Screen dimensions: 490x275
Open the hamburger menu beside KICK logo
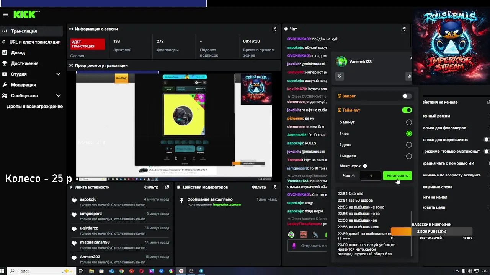click(5, 15)
